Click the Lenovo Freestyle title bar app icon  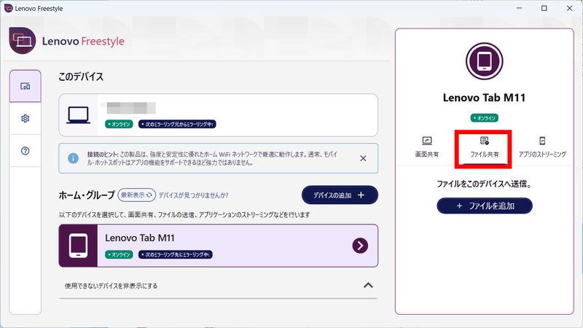[x=8, y=8]
